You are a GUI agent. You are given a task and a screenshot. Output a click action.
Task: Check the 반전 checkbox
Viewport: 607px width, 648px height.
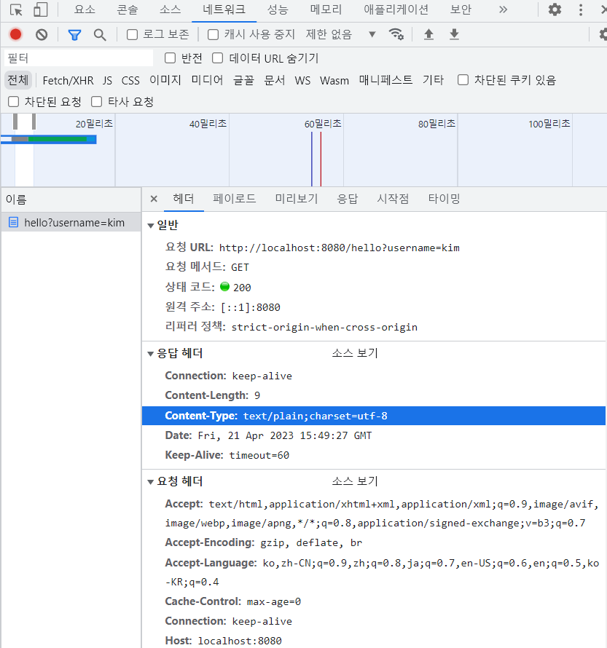[x=170, y=58]
